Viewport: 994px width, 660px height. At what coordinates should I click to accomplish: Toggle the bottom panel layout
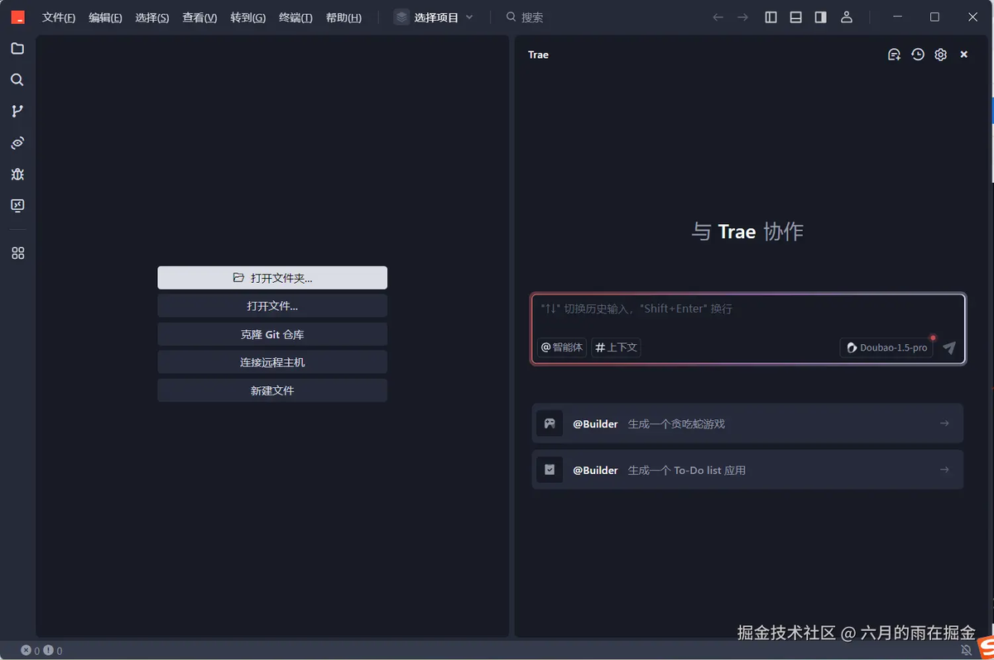click(795, 17)
